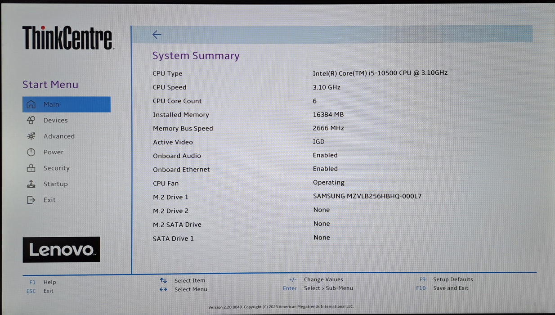Click the 16384 MB value
The width and height of the screenshot is (555, 315).
coord(328,114)
